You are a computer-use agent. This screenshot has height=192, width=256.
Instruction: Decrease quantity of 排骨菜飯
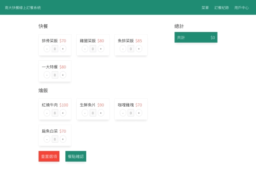point(47,49)
